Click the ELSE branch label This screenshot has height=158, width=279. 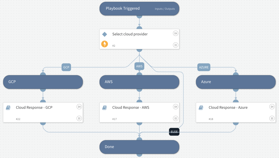[174, 132]
